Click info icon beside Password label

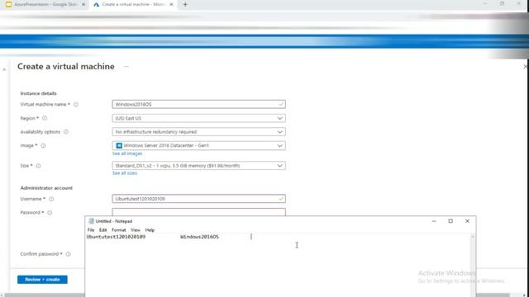pyautogui.click(x=50, y=213)
